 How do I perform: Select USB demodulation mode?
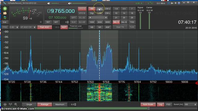pos(100,9)
